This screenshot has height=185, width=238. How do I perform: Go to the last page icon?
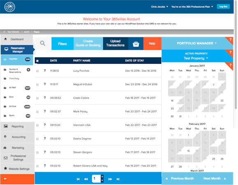click(118, 179)
